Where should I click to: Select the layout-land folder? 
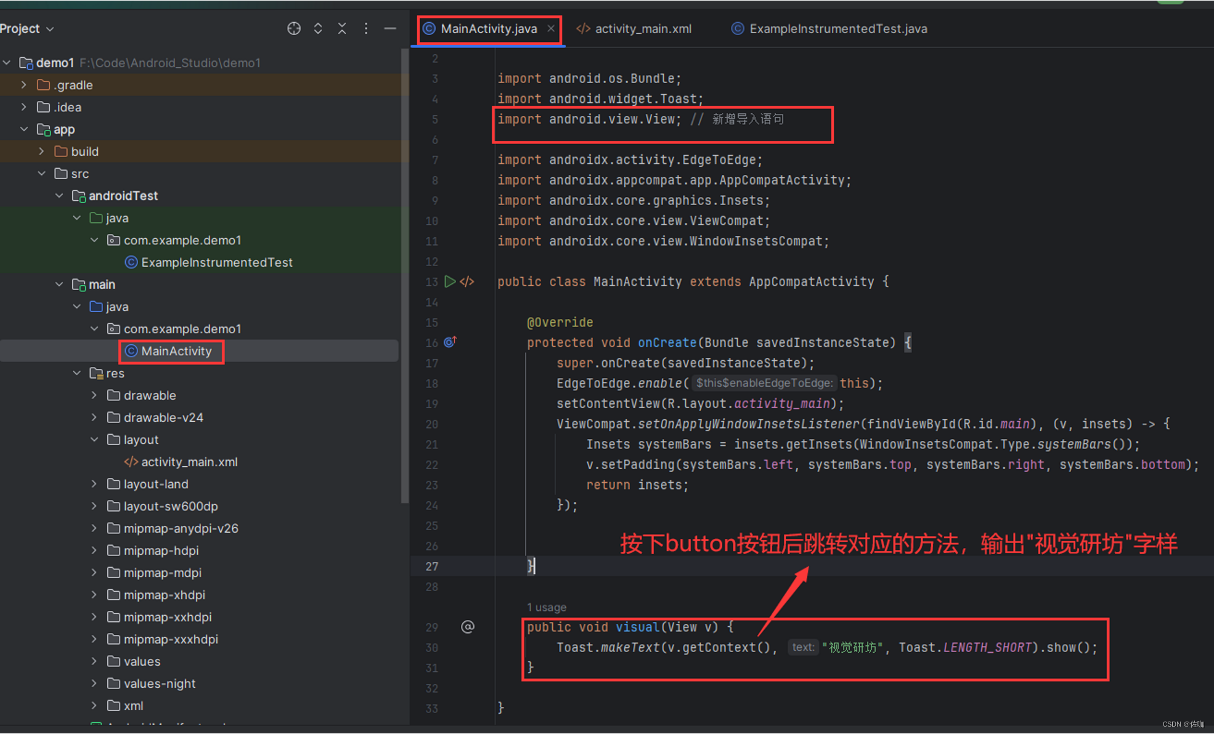(x=148, y=484)
